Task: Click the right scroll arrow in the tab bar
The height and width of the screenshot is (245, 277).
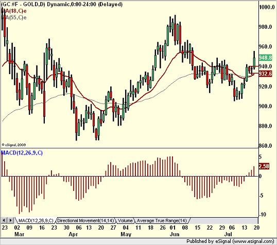Action: [10, 220]
